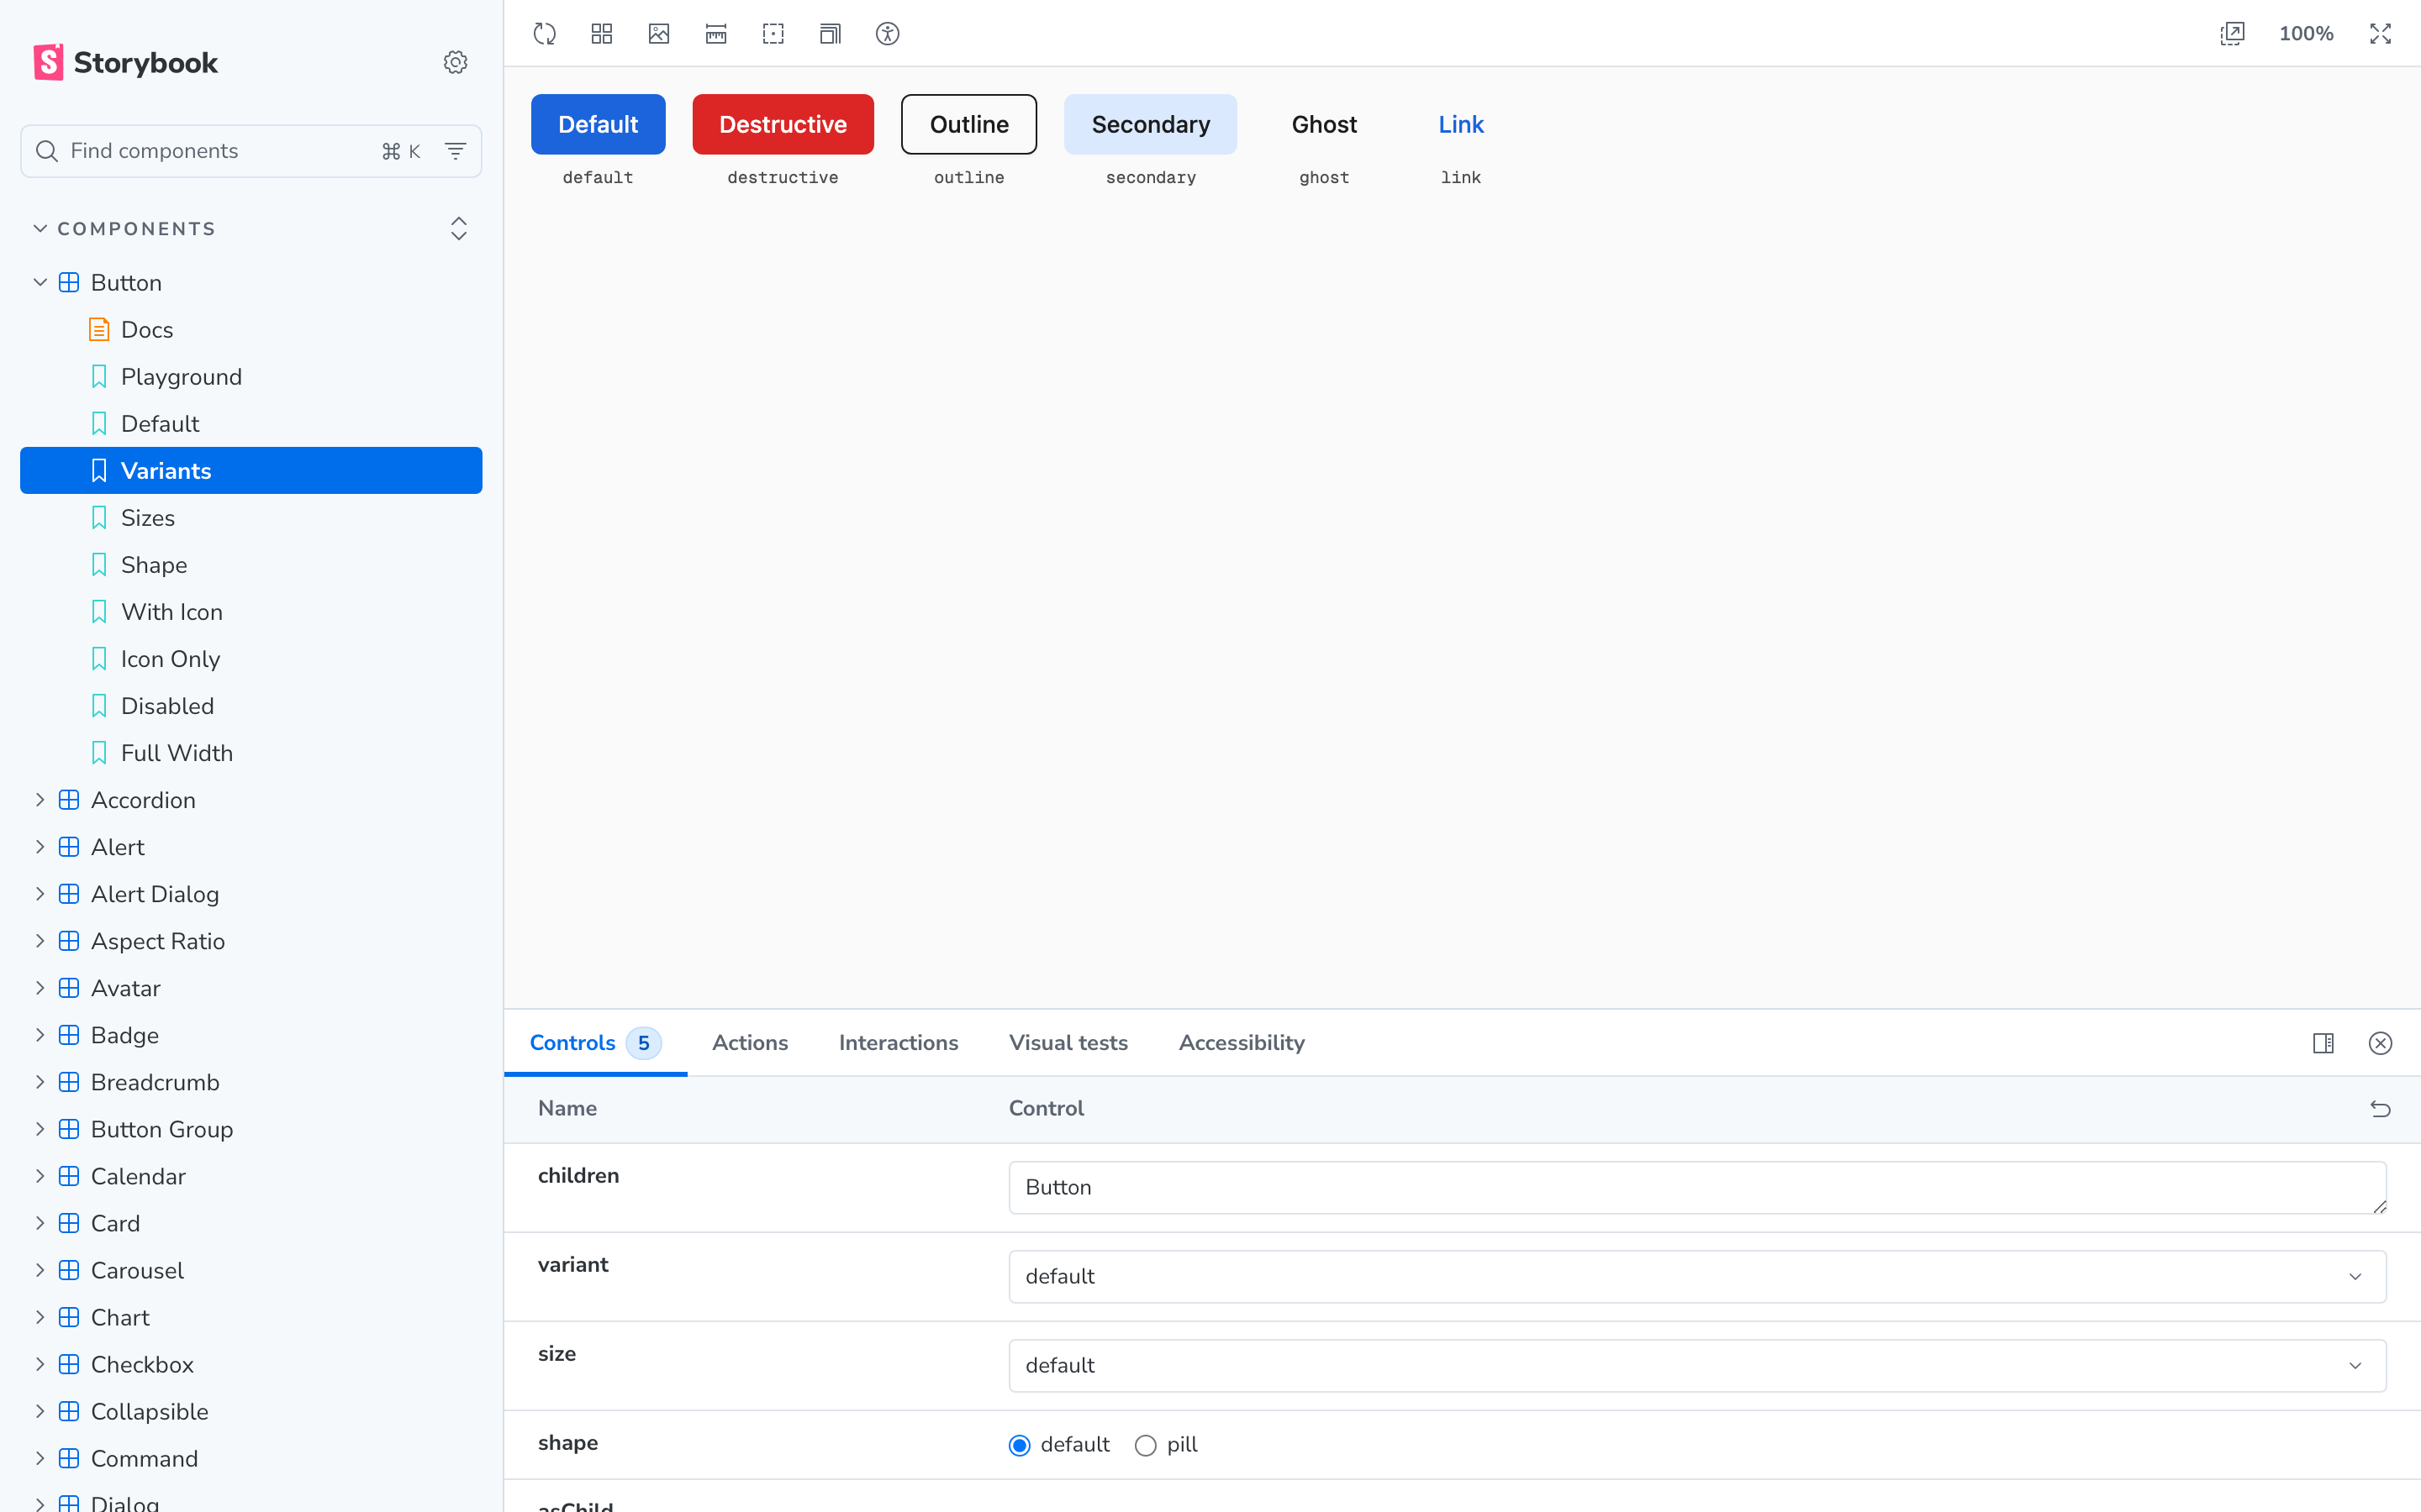Click the bookmark icon beside Sizes
This screenshot has width=2421, height=1512.
[x=99, y=517]
